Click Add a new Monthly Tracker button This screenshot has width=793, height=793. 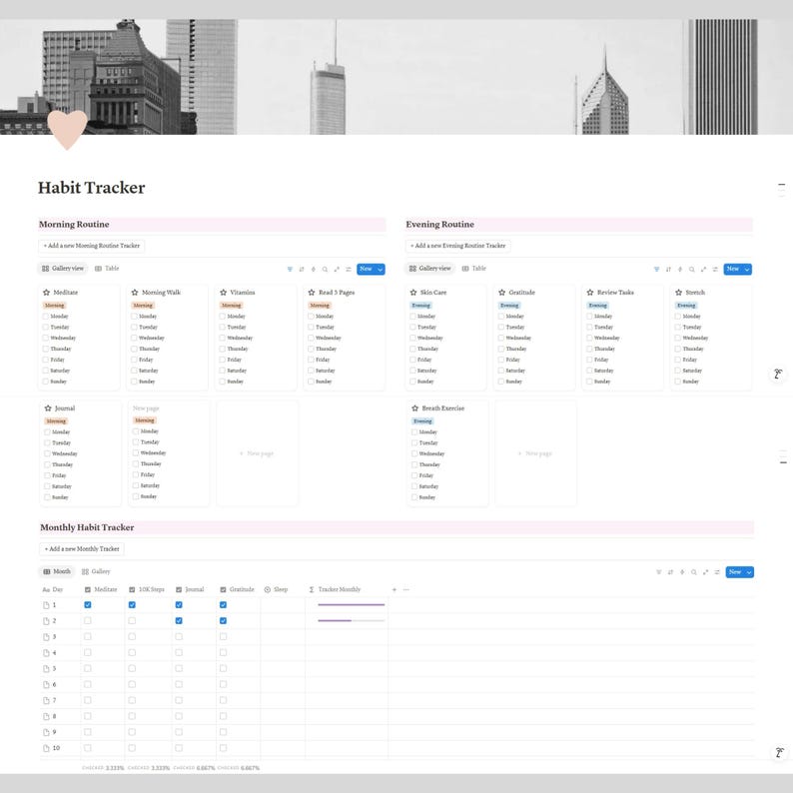(x=82, y=548)
